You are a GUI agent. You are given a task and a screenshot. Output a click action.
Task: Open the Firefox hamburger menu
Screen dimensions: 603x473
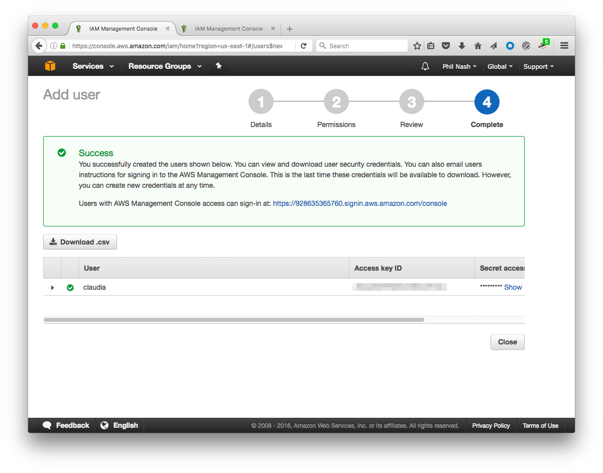[x=564, y=46]
